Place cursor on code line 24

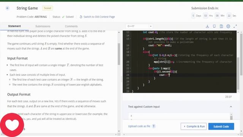click(180, 75)
